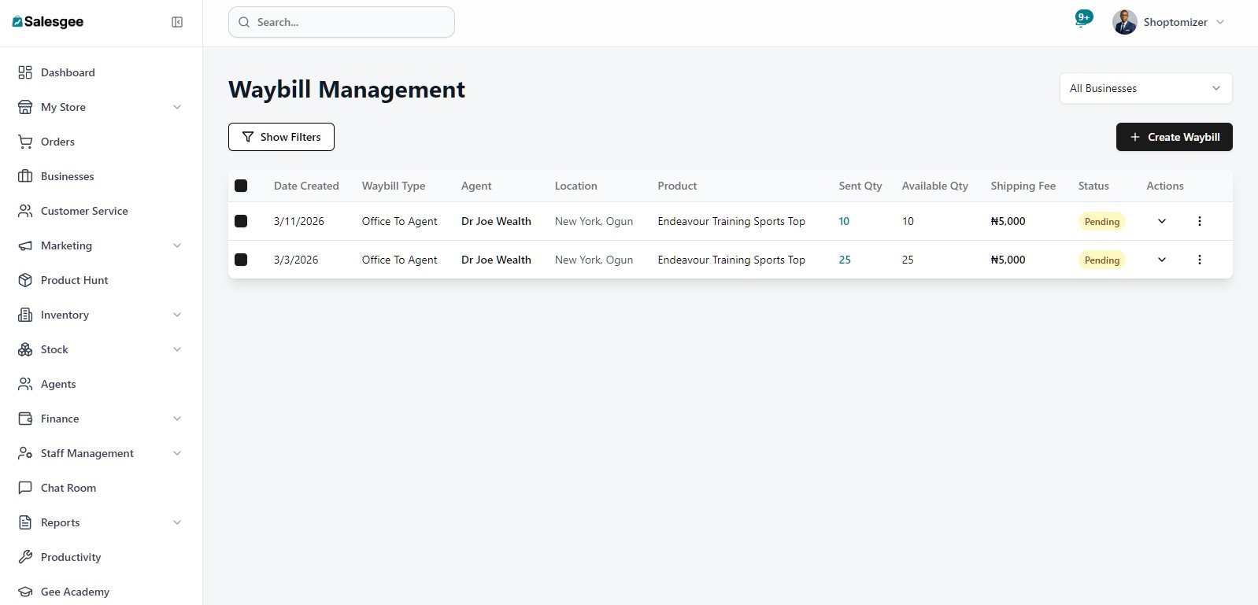The image size is (1258, 605).
Task: Click the search magnifier icon
Action: [244, 22]
